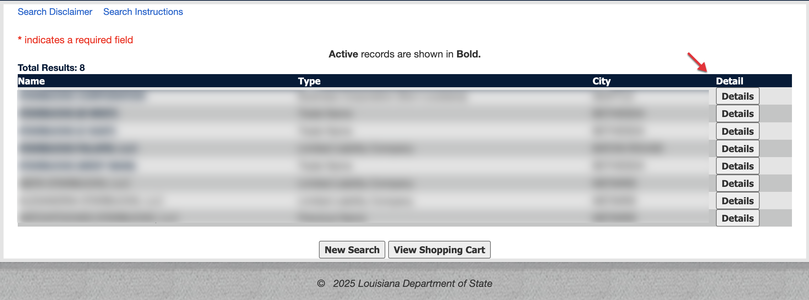Click the Detail column header
809x300 pixels.
(x=729, y=81)
